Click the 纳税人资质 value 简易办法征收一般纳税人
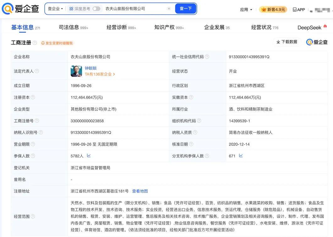The width and height of the screenshot is (333, 237). click(251, 133)
